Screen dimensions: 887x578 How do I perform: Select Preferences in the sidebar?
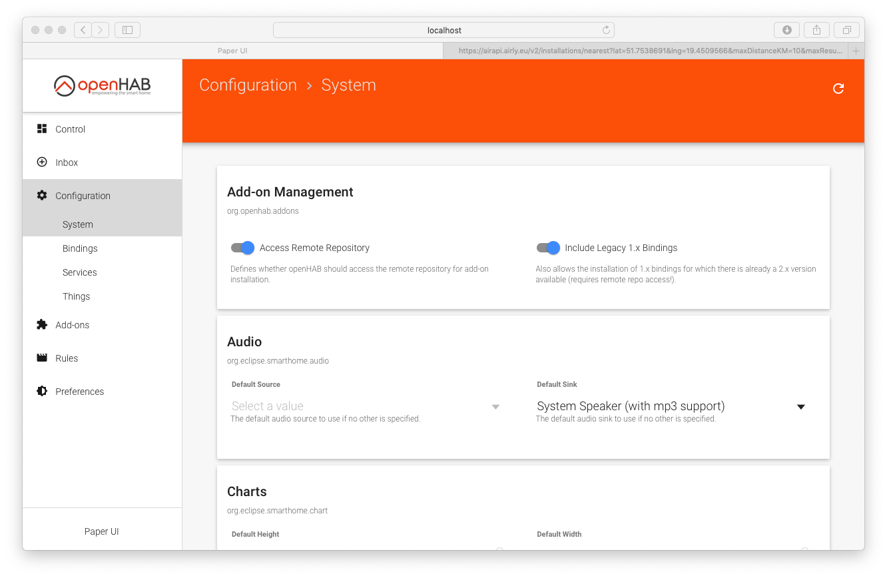[102, 392]
